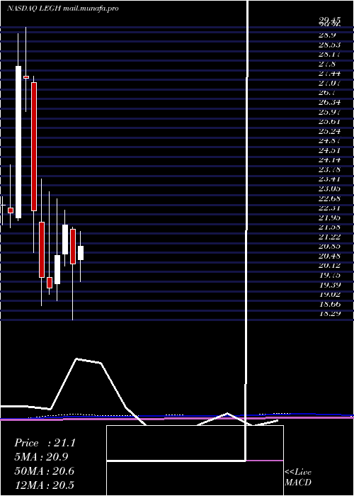This screenshot has height=496, width=354.
Task: Click the 19.02 price axis label
Action: coord(329,295)
